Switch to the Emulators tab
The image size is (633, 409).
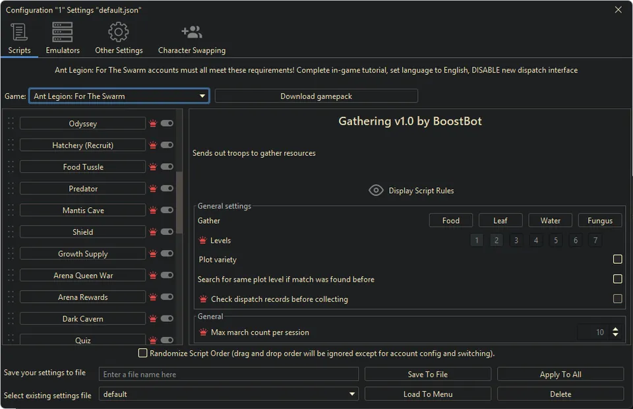tap(63, 38)
